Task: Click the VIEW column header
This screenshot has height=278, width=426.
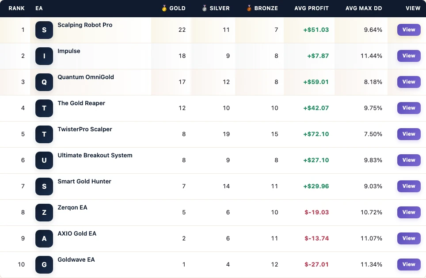Action: 413,8
